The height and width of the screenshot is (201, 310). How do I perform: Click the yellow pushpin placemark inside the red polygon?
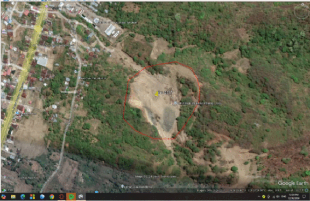point(157,94)
